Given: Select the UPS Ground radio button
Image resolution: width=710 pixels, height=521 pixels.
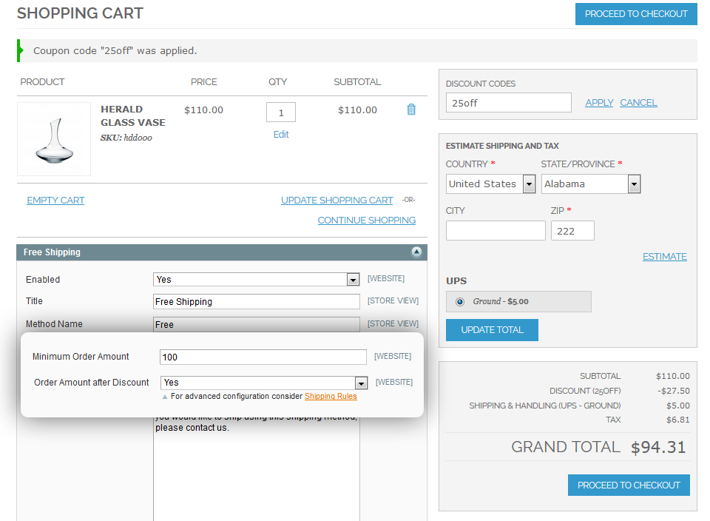Looking at the screenshot, I should (460, 302).
